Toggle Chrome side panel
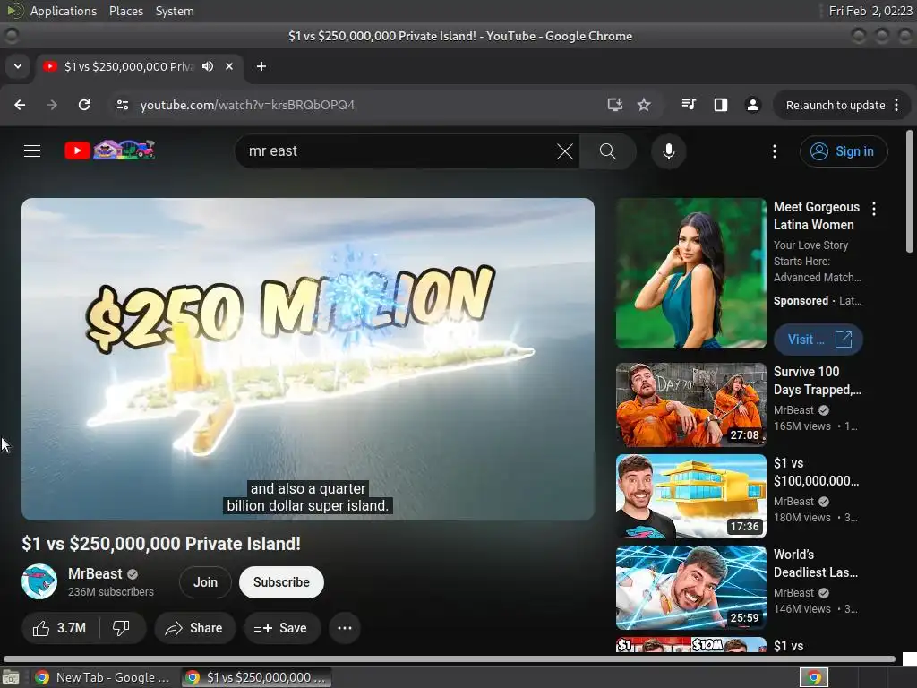 pos(721,105)
